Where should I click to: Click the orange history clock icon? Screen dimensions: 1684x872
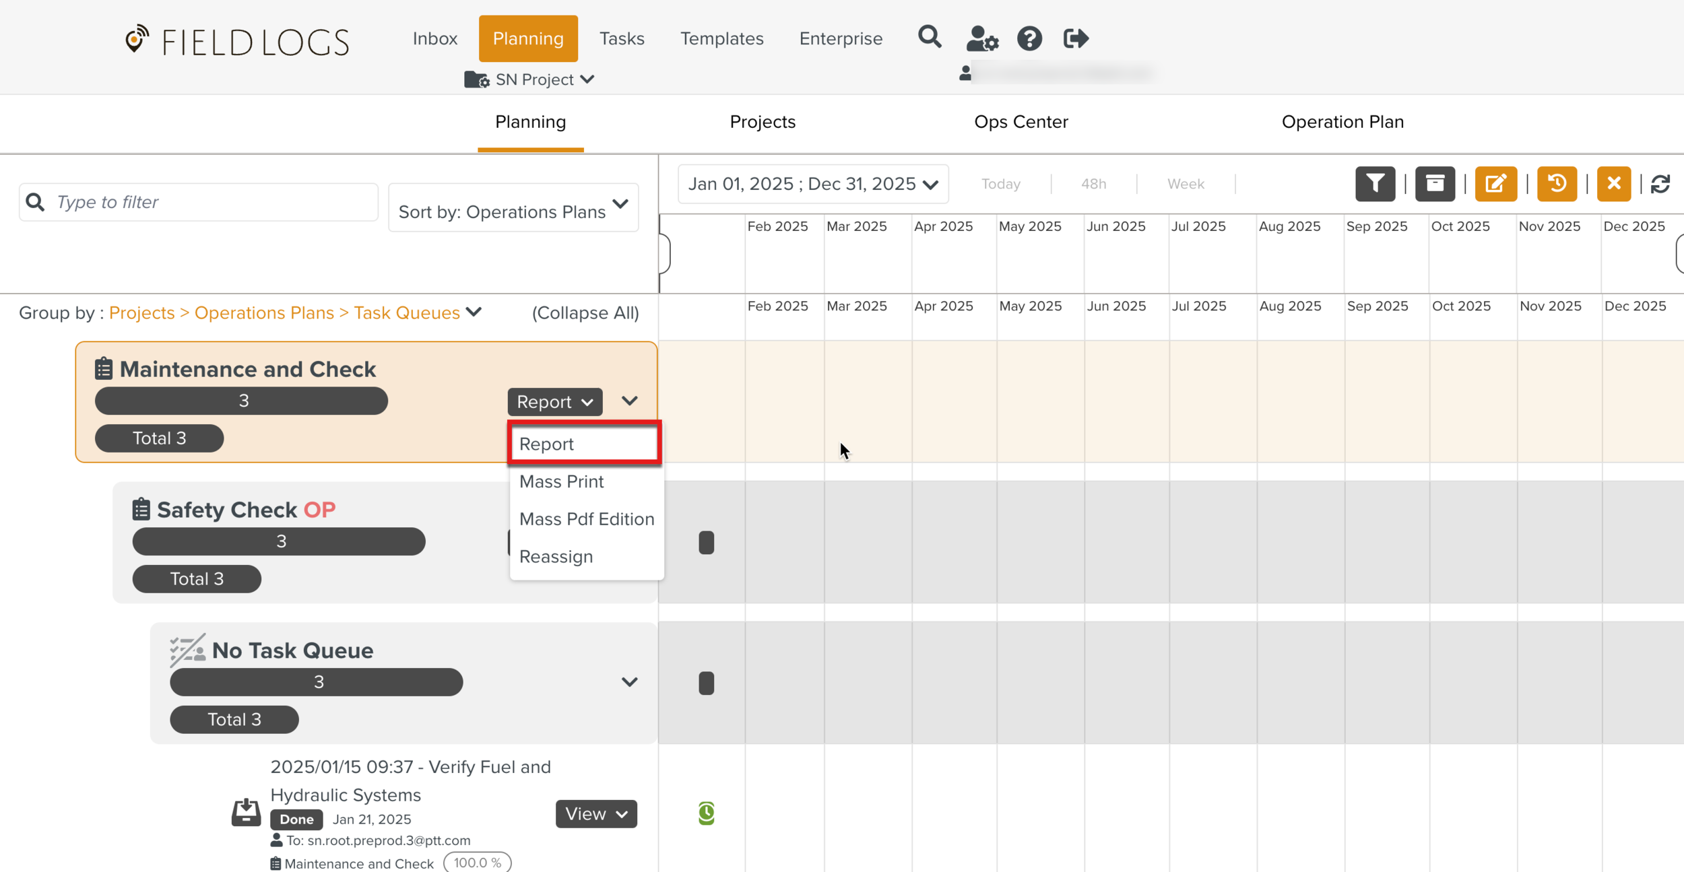(x=1557, y=184)
